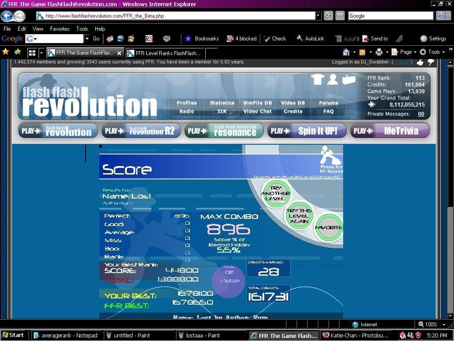Expand the address bar URL dropdown

tap(318, 16)
